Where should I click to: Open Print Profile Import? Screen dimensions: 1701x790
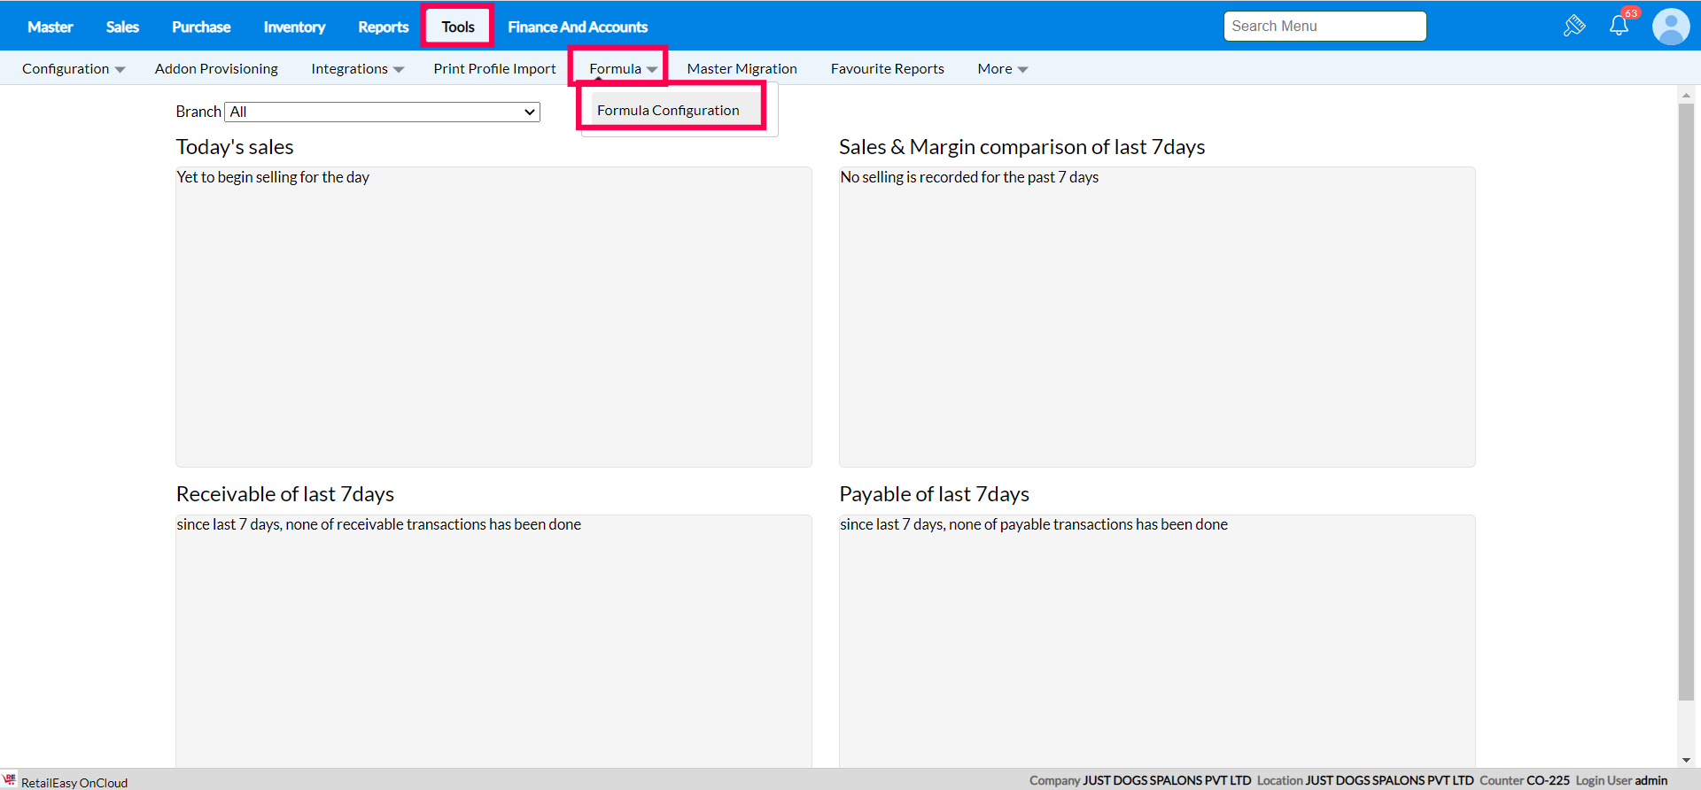[494, 69]
